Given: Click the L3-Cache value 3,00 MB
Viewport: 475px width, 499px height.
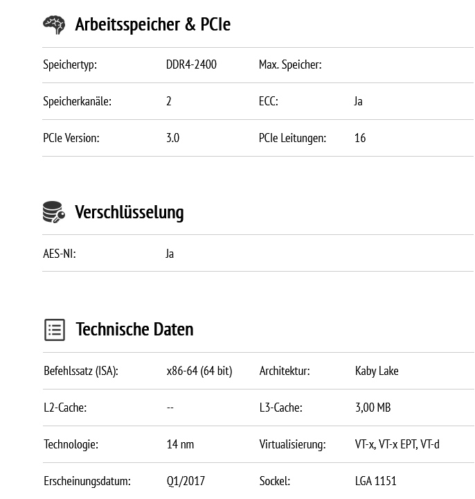Looking at the screenshot, I should click(x=373, y=408).
